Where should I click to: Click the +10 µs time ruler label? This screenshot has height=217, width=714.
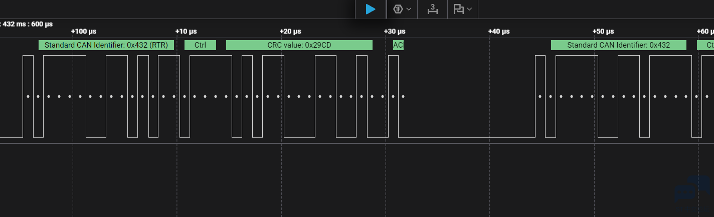(x=186, y=32)
